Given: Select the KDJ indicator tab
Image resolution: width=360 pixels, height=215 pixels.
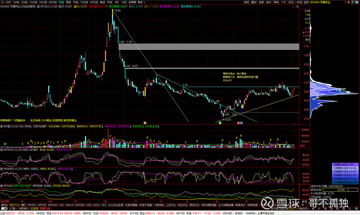Looking at the screenshot, I should coord(62,205).
